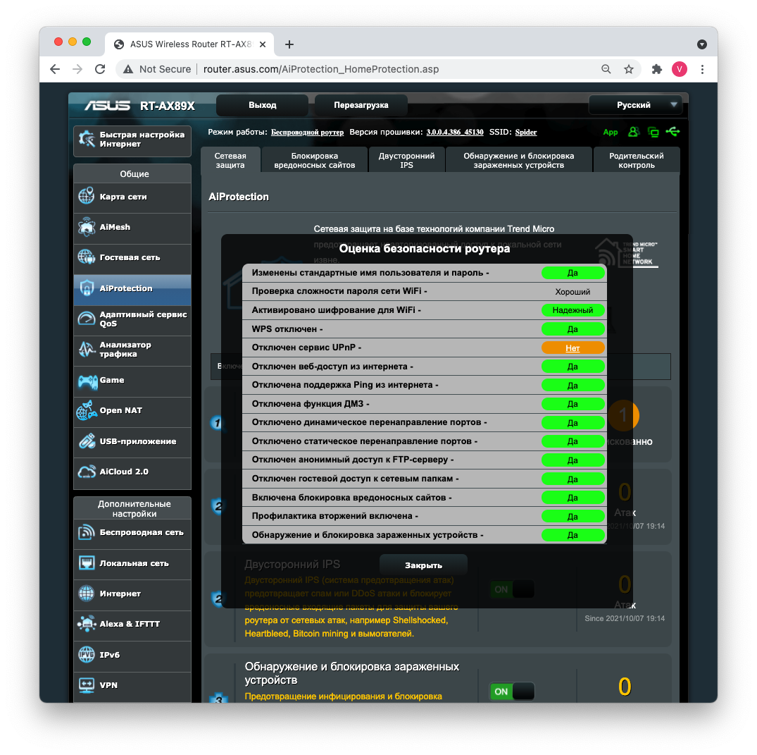Image resolution: width=757 pixels, height=755 pixels.
Task: Open a new browser tab
Action: pos(289,44)
